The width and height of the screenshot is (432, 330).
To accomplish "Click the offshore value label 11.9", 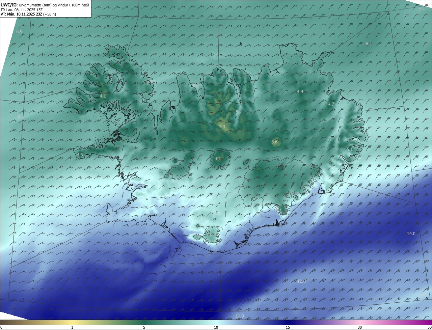I will [240, 316].
